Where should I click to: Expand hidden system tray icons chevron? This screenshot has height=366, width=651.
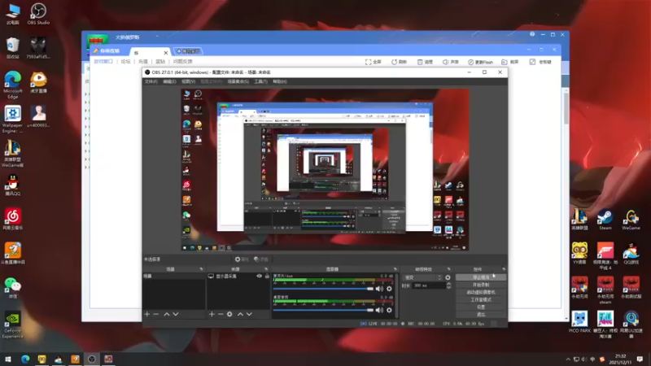pyautogui.click(x=568, y=359)
